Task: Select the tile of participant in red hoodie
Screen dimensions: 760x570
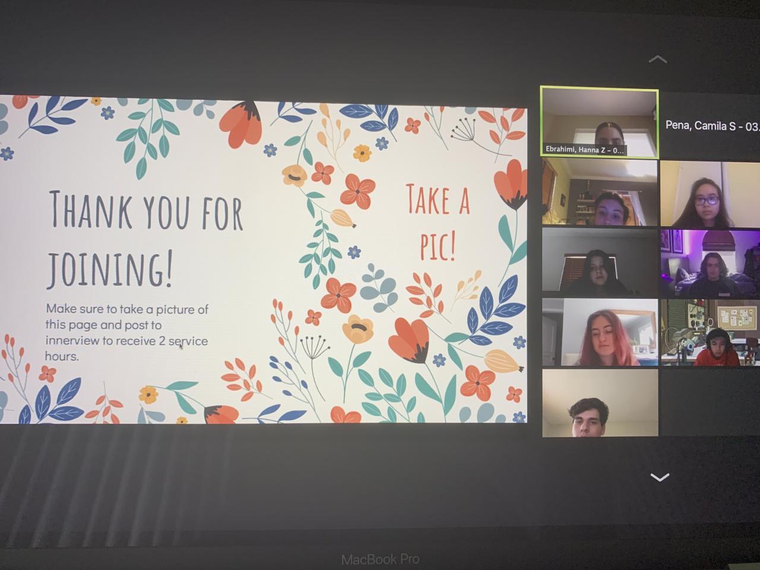Action: (711, 332)
